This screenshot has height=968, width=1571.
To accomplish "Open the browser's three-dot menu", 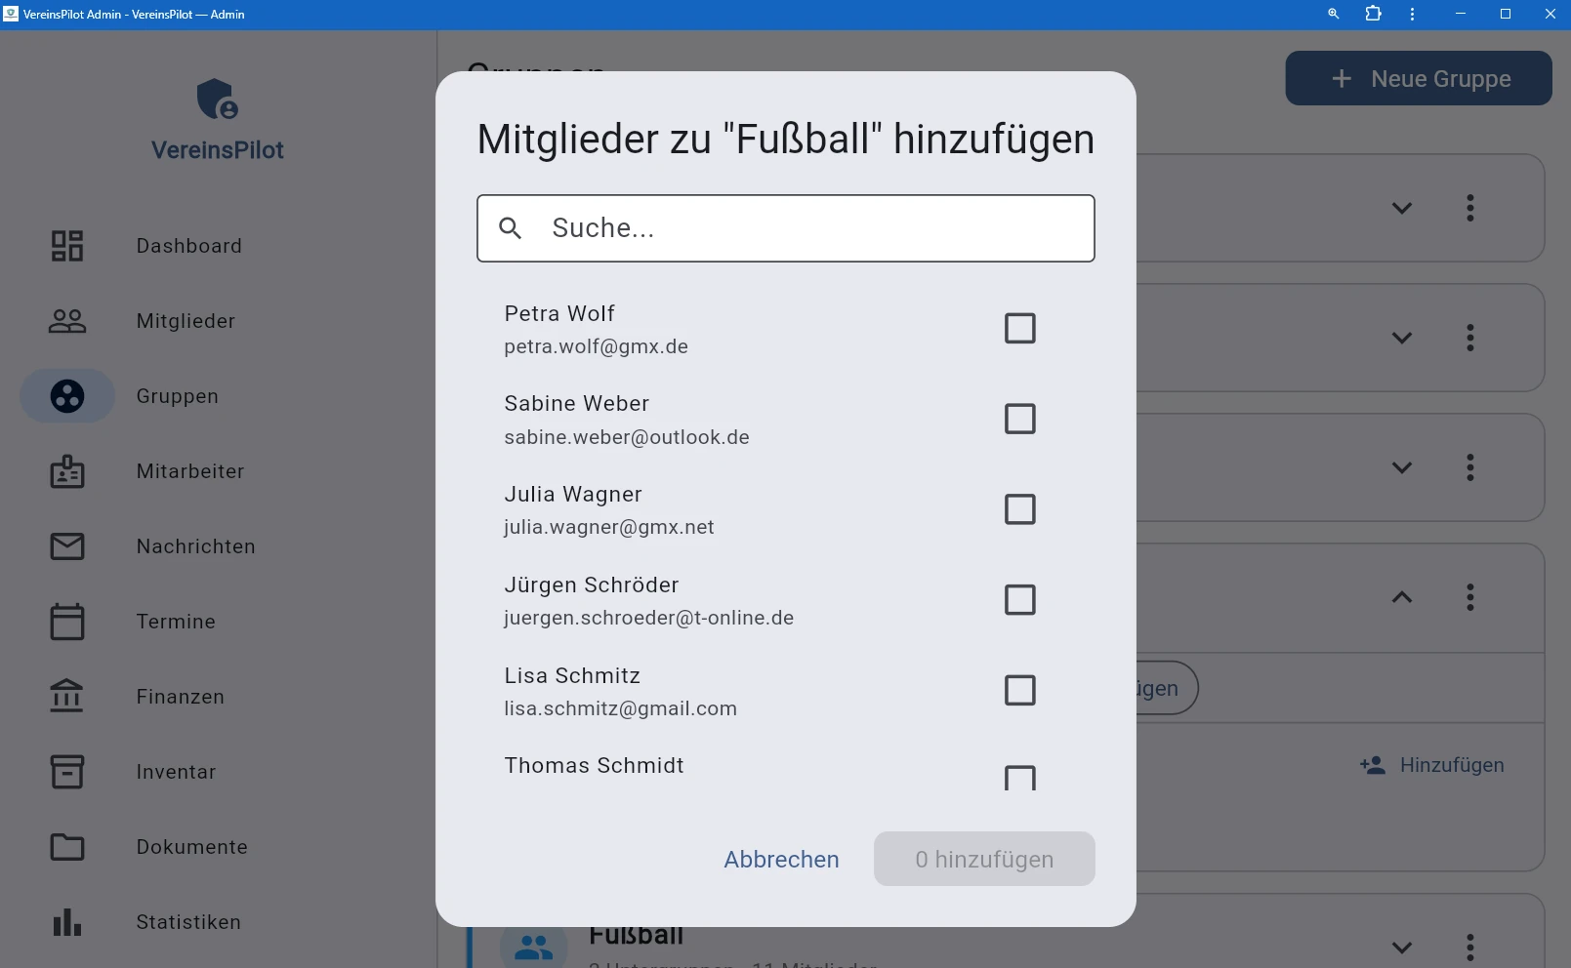I will [x=1411, y=14].
